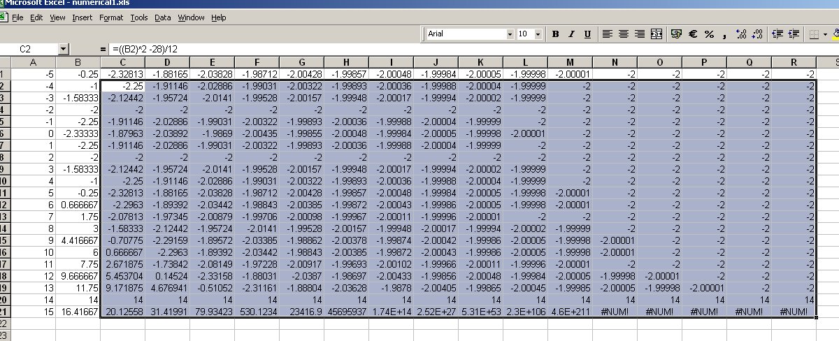Open the Data menu
The width and height of the screenshot is (839, 341).
click(162, 17)
